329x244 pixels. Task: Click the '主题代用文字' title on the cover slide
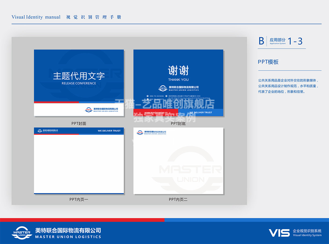[x=79, y=76]
